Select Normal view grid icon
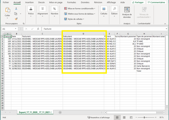 [117, 117]
